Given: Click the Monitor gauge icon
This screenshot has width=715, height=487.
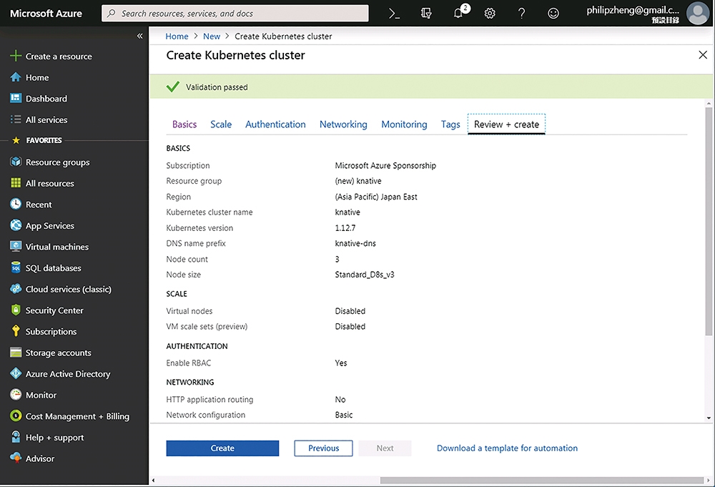Looking at the screenshot, I should (x=16, y=395).
